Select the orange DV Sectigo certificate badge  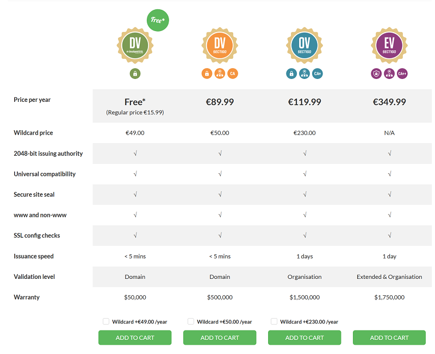[220, 46]
